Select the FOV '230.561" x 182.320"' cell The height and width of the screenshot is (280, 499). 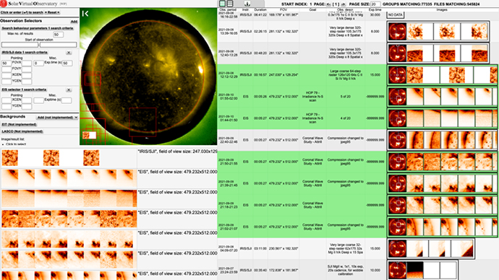click(x=283, y=248)
